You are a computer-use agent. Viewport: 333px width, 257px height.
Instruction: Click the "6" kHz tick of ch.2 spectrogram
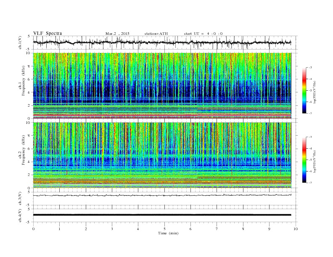tap(29, 149)
